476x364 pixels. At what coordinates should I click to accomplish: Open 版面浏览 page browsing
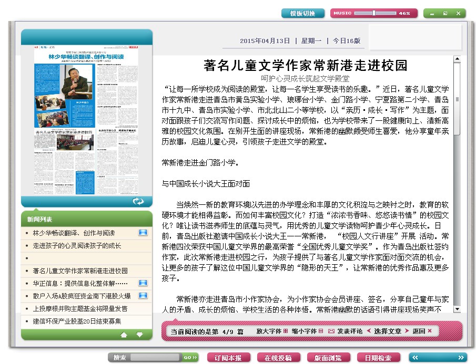pos(328,358)
